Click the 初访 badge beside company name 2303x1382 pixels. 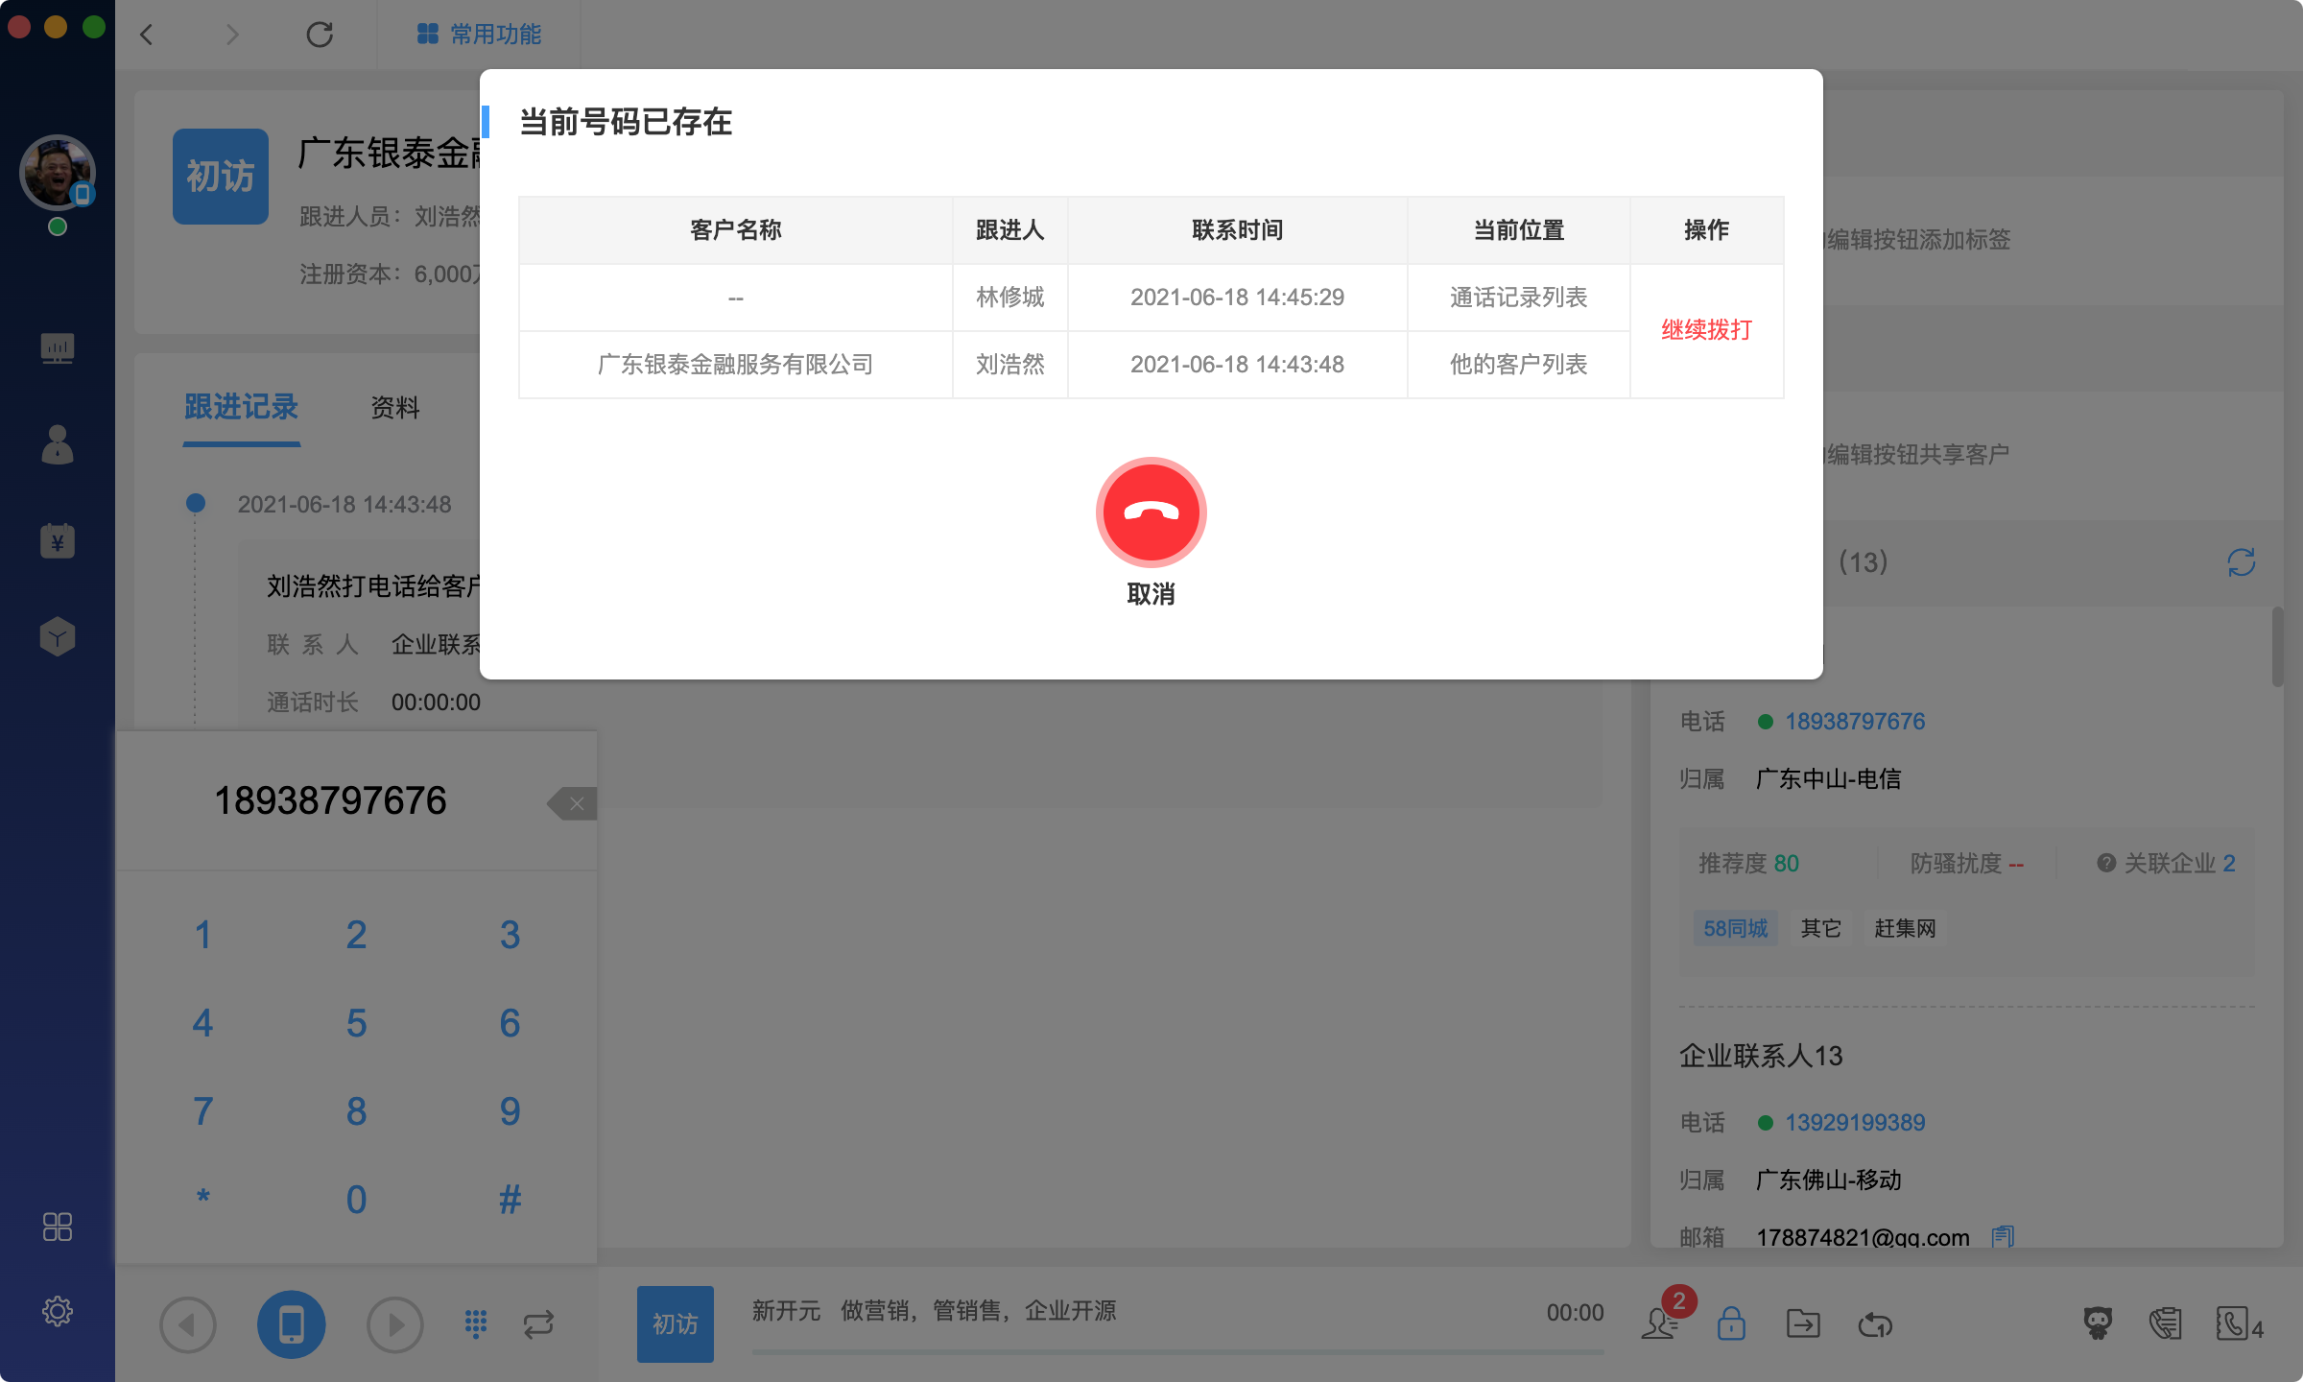(221, 177)
